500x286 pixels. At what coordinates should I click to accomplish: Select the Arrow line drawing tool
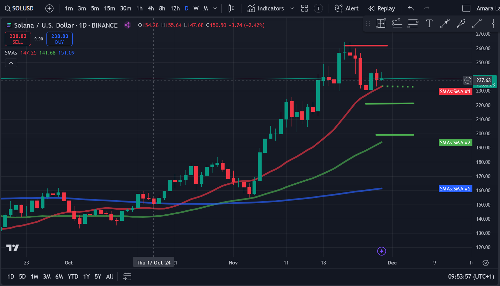click(x=445, y=24)
